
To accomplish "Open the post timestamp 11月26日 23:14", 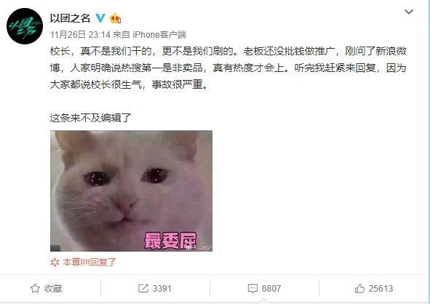I will (x=80, y=34).
